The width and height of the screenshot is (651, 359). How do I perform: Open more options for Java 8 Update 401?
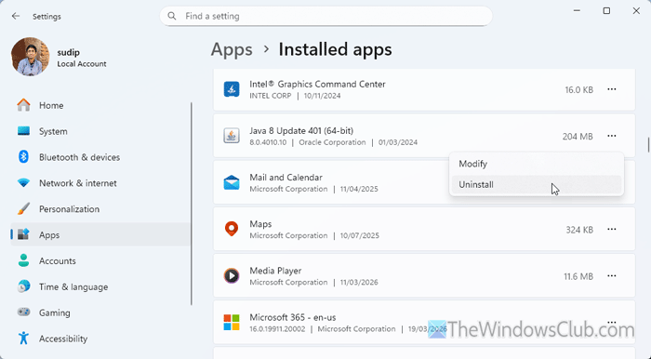tap(612, 136)
